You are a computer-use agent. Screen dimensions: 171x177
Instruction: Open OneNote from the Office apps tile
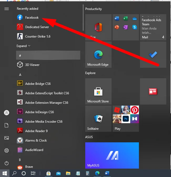tap(125, 27)
